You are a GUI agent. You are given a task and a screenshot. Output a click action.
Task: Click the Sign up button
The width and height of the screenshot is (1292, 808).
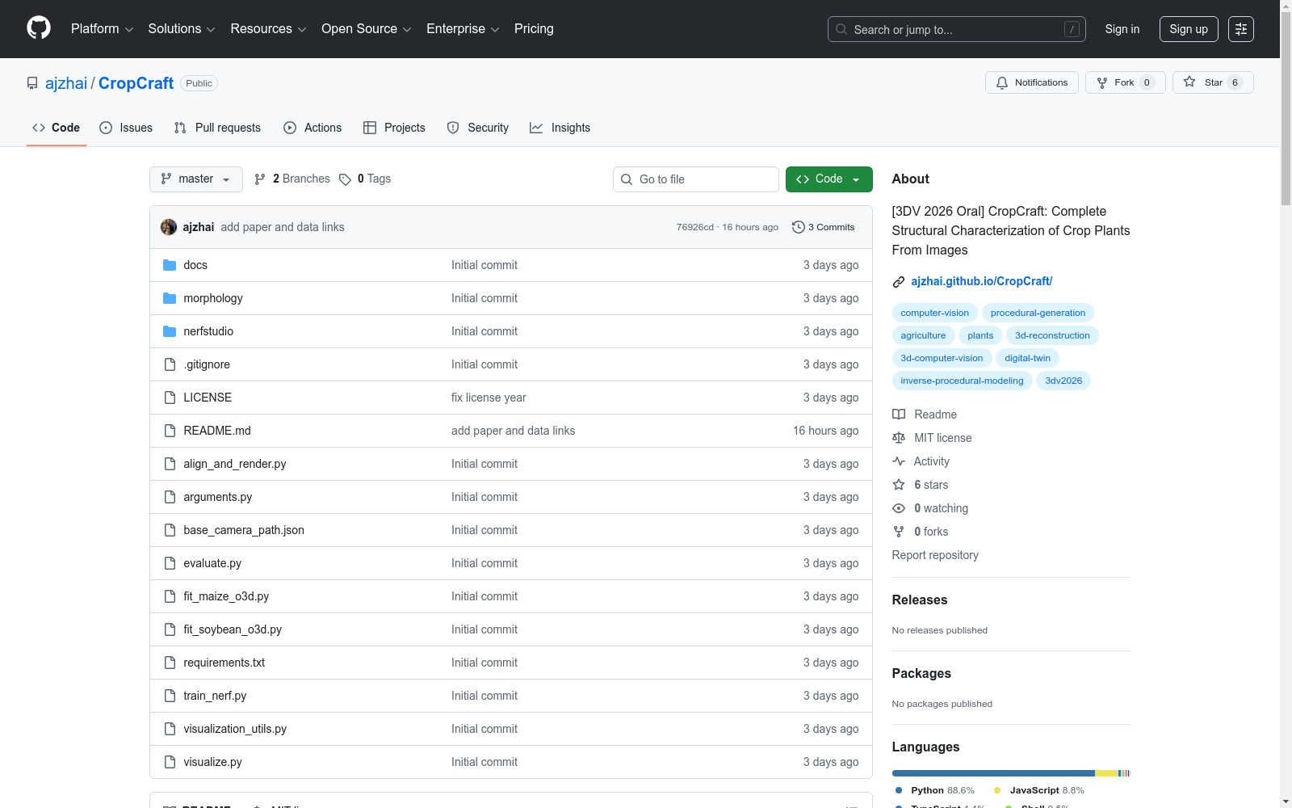(1189, 29)
